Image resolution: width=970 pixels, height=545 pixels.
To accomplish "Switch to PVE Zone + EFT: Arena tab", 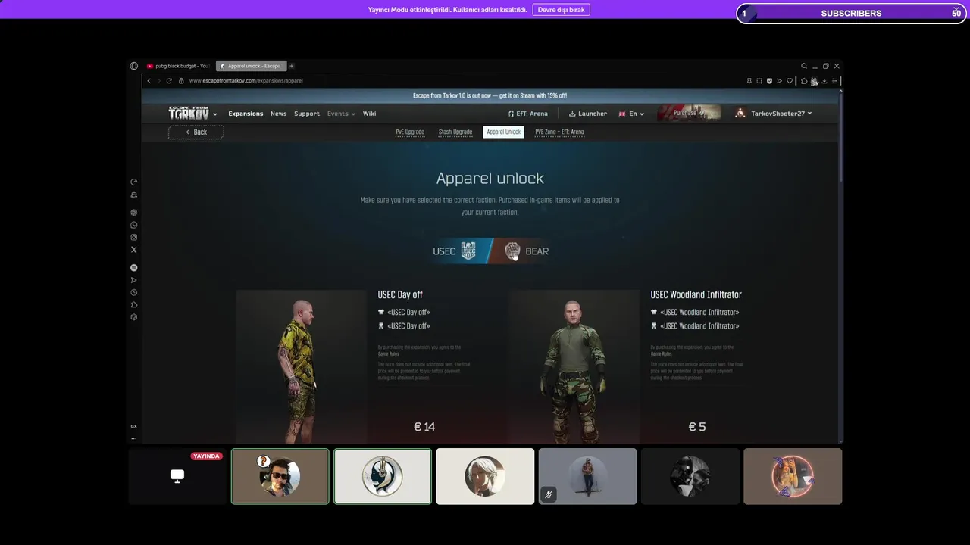I will coord(559,132).
